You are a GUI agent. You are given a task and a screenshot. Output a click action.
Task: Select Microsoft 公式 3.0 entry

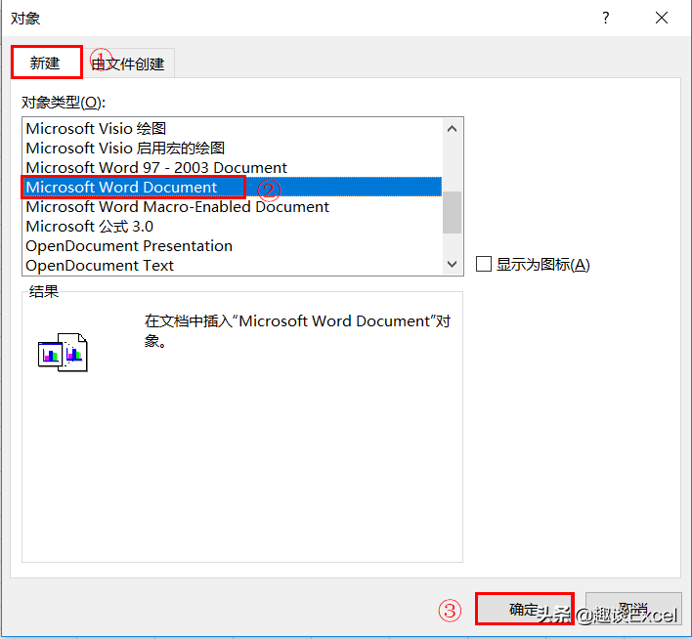(x=233, y=227)
